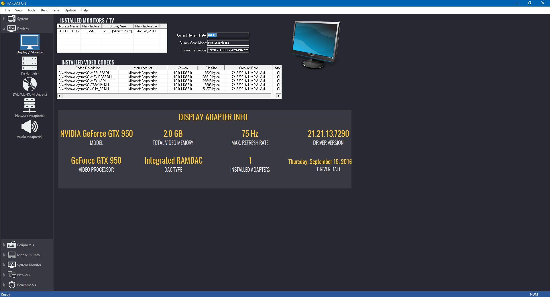Viewport: 550px width, 297px height.
Task: Click the Display Size column header
Action: 118,26
